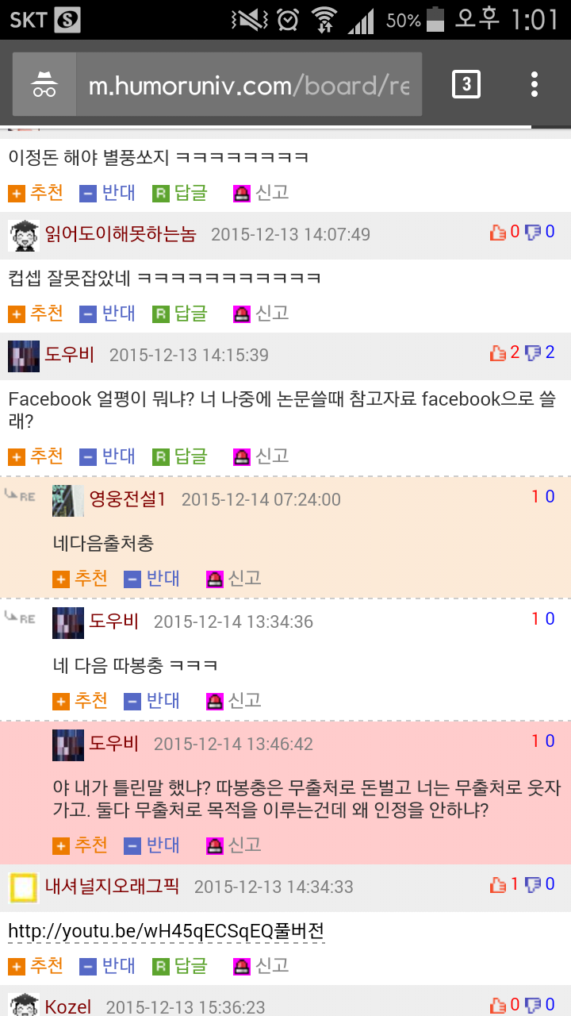Tap 반대 under the 이정돈 해야 comment
Viewport: 571px width, 1016px height.
[x=108, y=193]
